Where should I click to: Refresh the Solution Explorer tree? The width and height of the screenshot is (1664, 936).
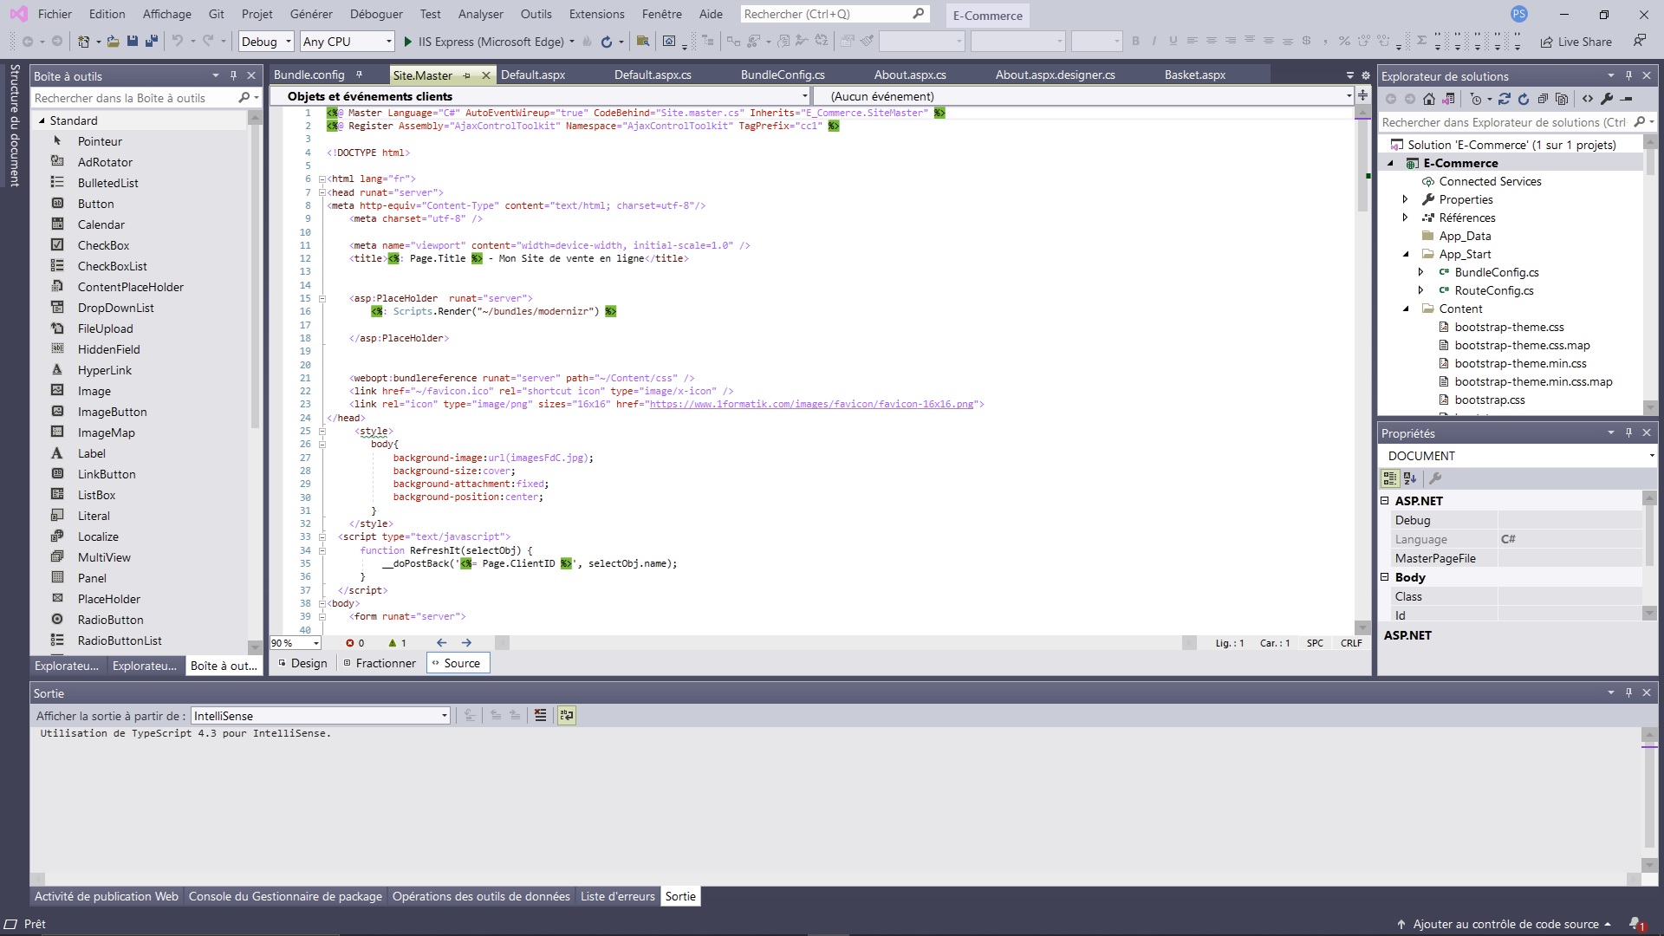[x=1524, y=99]
